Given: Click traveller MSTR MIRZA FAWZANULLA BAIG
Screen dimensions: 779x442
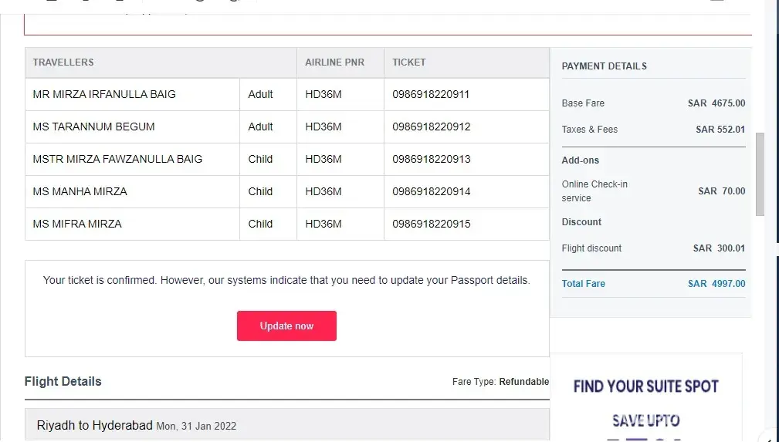Looking at the screenshot, I should [117, 159].
